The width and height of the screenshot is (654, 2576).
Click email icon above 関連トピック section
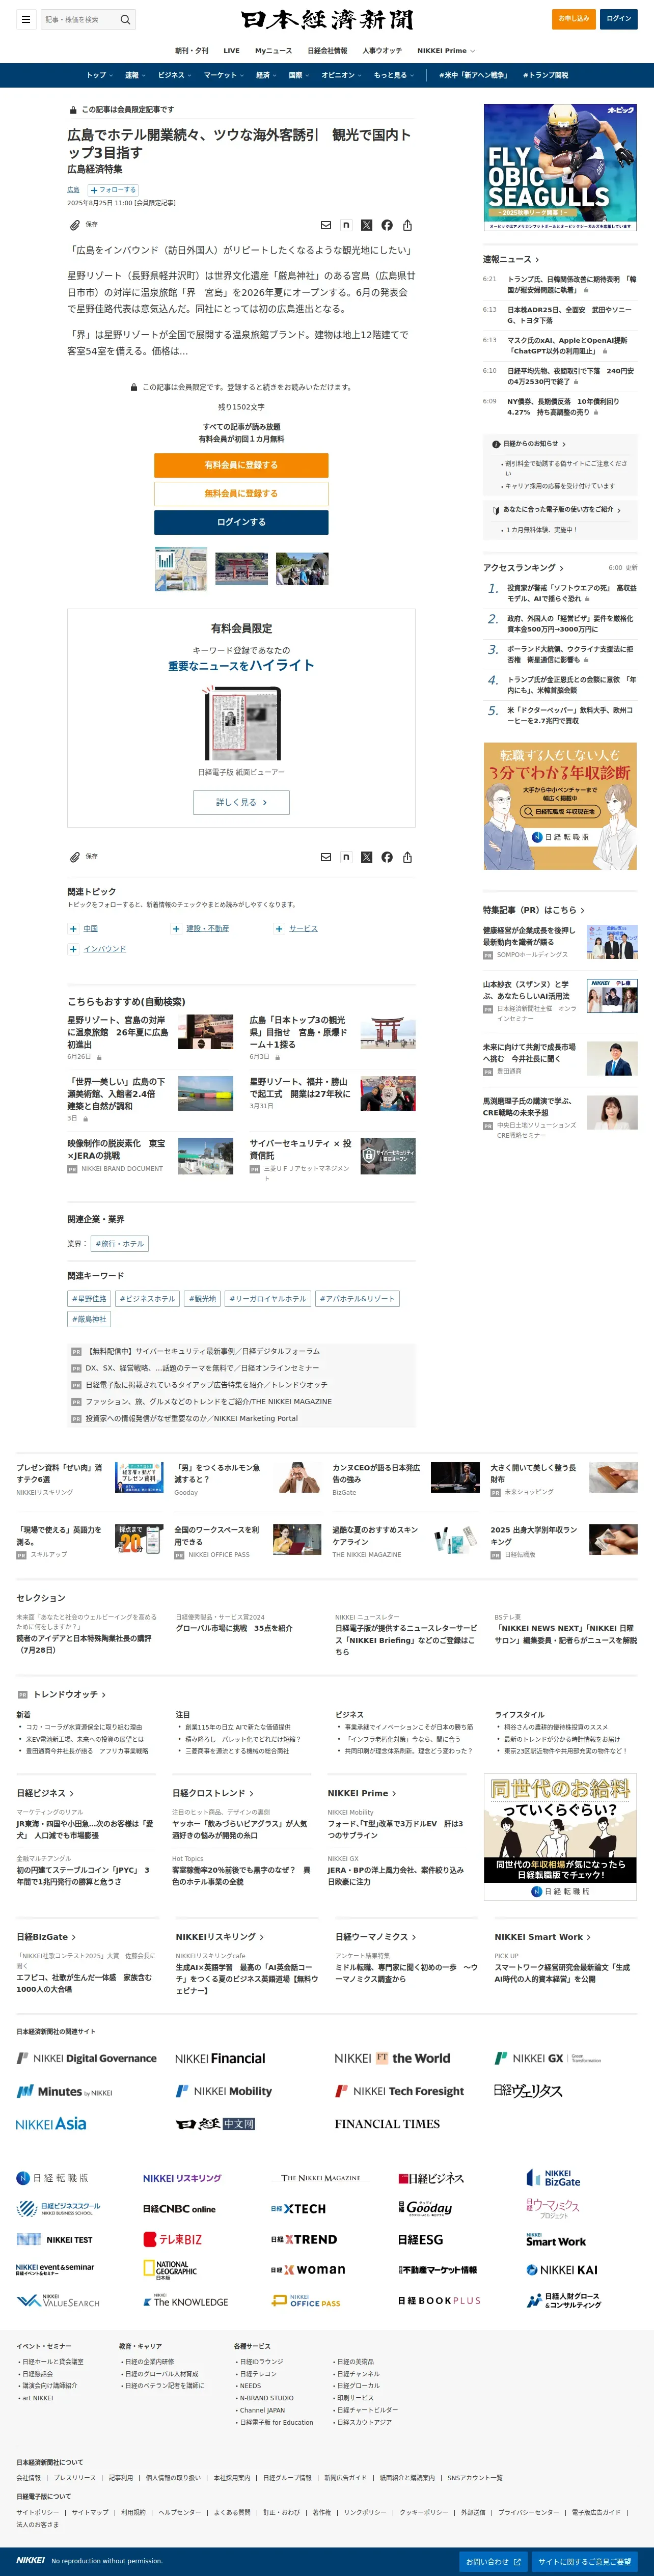[325, 857]
